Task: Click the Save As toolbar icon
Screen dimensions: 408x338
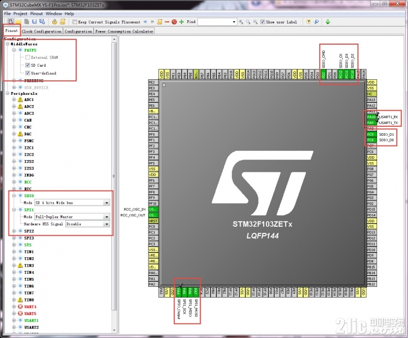Action: pos(42,22)
